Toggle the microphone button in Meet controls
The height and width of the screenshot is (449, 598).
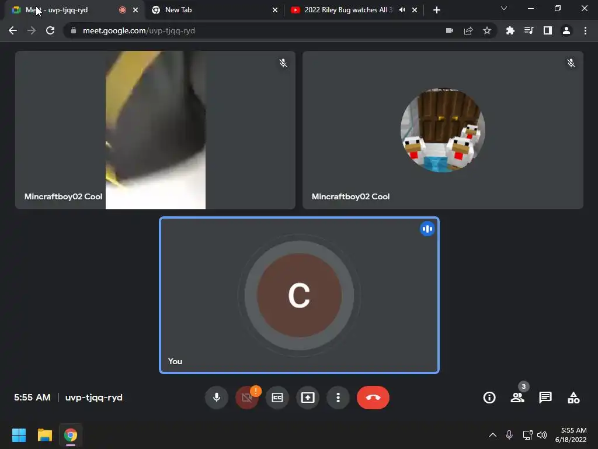(x=216, y=398)
